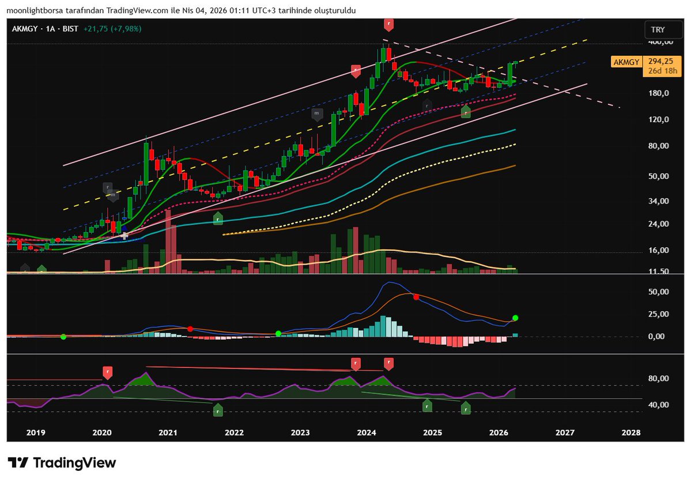Click the 120,0 price axis label
The width and height of the screenshot is (691, 483).
658,119
